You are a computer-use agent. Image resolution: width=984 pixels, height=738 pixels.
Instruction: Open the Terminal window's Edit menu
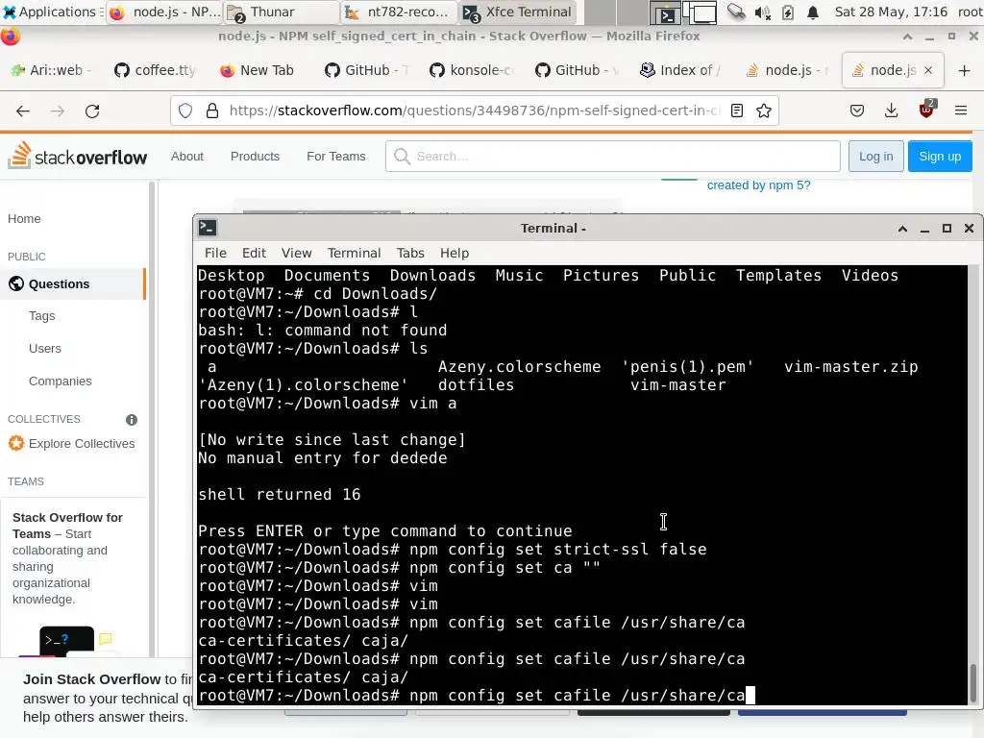[254, 253]
